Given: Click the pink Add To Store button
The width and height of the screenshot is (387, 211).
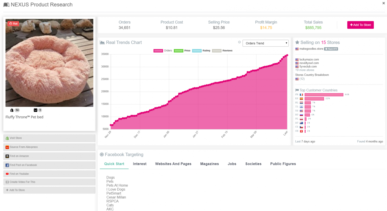Looking at the screenshot, I should point(361,25).
